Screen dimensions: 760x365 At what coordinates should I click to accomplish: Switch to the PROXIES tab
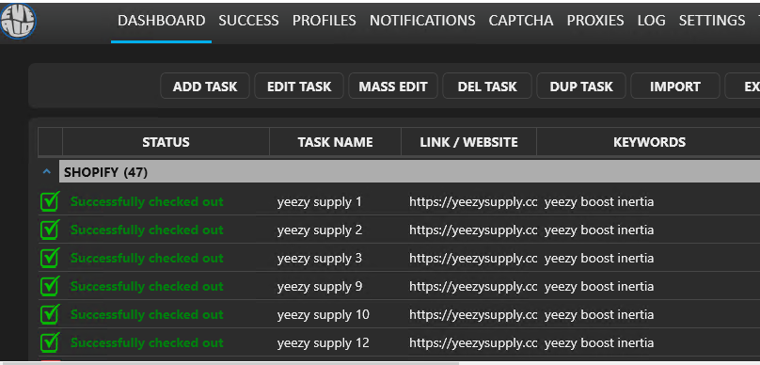(x=595, y=21)
